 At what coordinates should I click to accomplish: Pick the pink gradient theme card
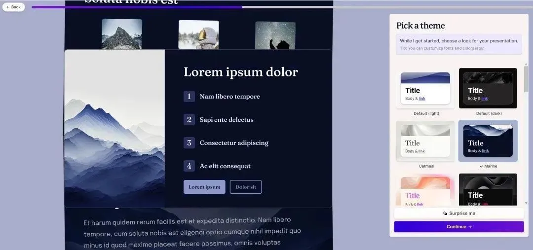(x=425, y=190)
